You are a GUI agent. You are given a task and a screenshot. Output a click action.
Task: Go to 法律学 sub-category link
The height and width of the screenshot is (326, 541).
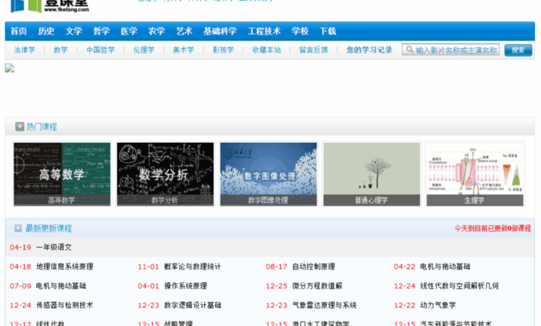(x=25, y=50)
